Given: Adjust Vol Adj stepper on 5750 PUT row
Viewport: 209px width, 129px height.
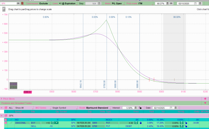Looking at the screenshot, I should 182,126.
